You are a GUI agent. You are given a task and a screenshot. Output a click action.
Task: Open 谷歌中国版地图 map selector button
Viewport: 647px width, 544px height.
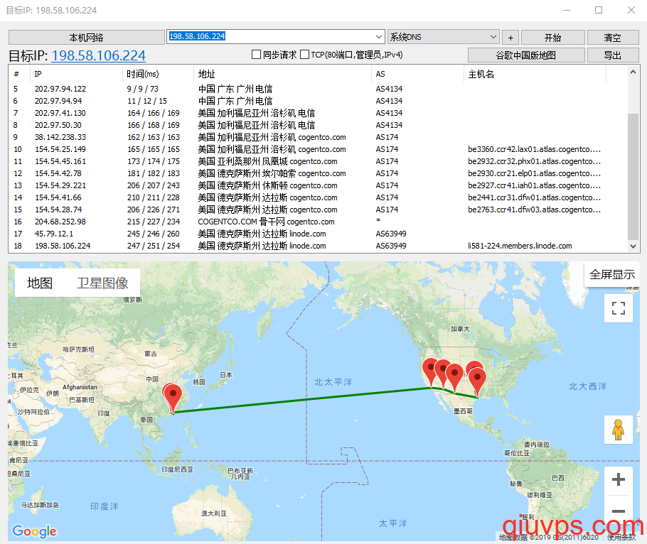[526, 55]
